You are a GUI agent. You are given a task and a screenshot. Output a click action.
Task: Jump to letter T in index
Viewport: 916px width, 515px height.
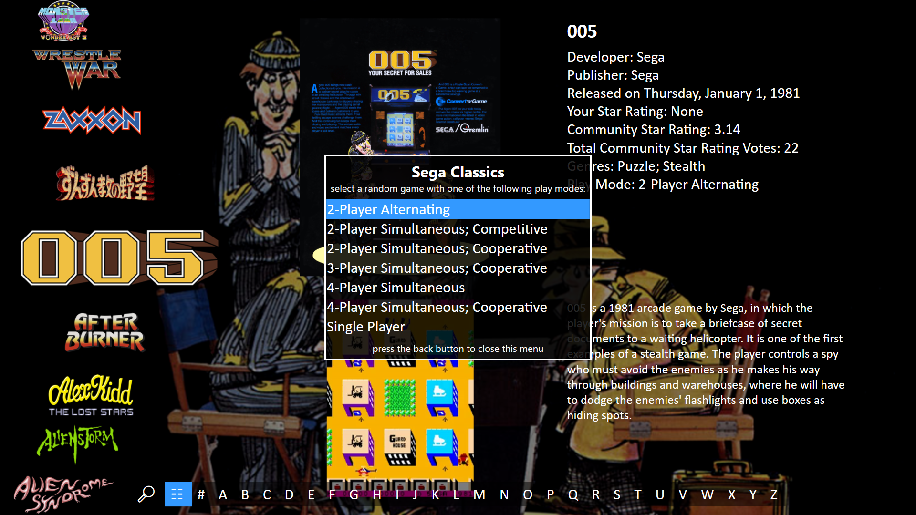(638, 494)
